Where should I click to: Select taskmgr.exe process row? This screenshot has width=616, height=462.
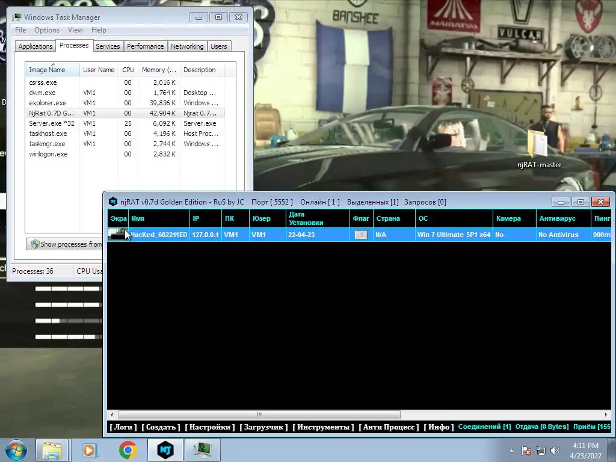click(125, 144)
